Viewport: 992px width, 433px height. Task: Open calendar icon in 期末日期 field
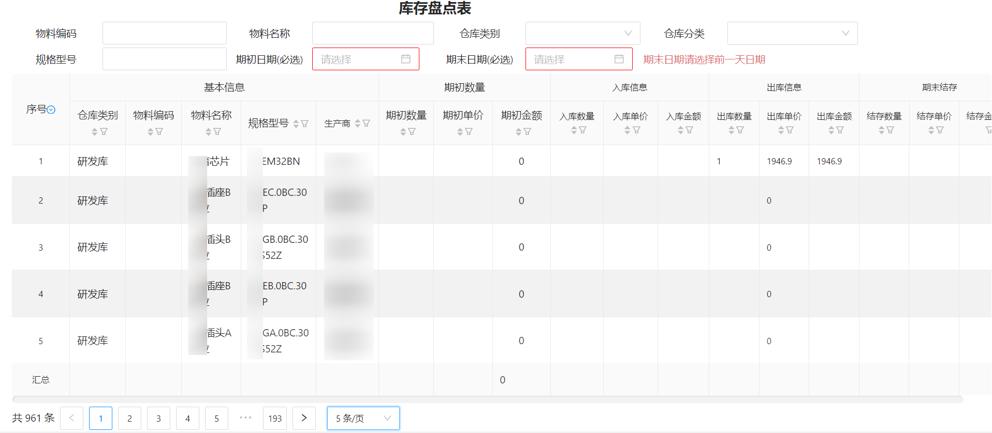619,59
